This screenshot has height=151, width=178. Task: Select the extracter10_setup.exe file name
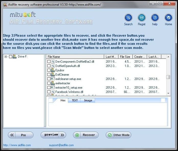pyautogui.click(x=69, y=88)
